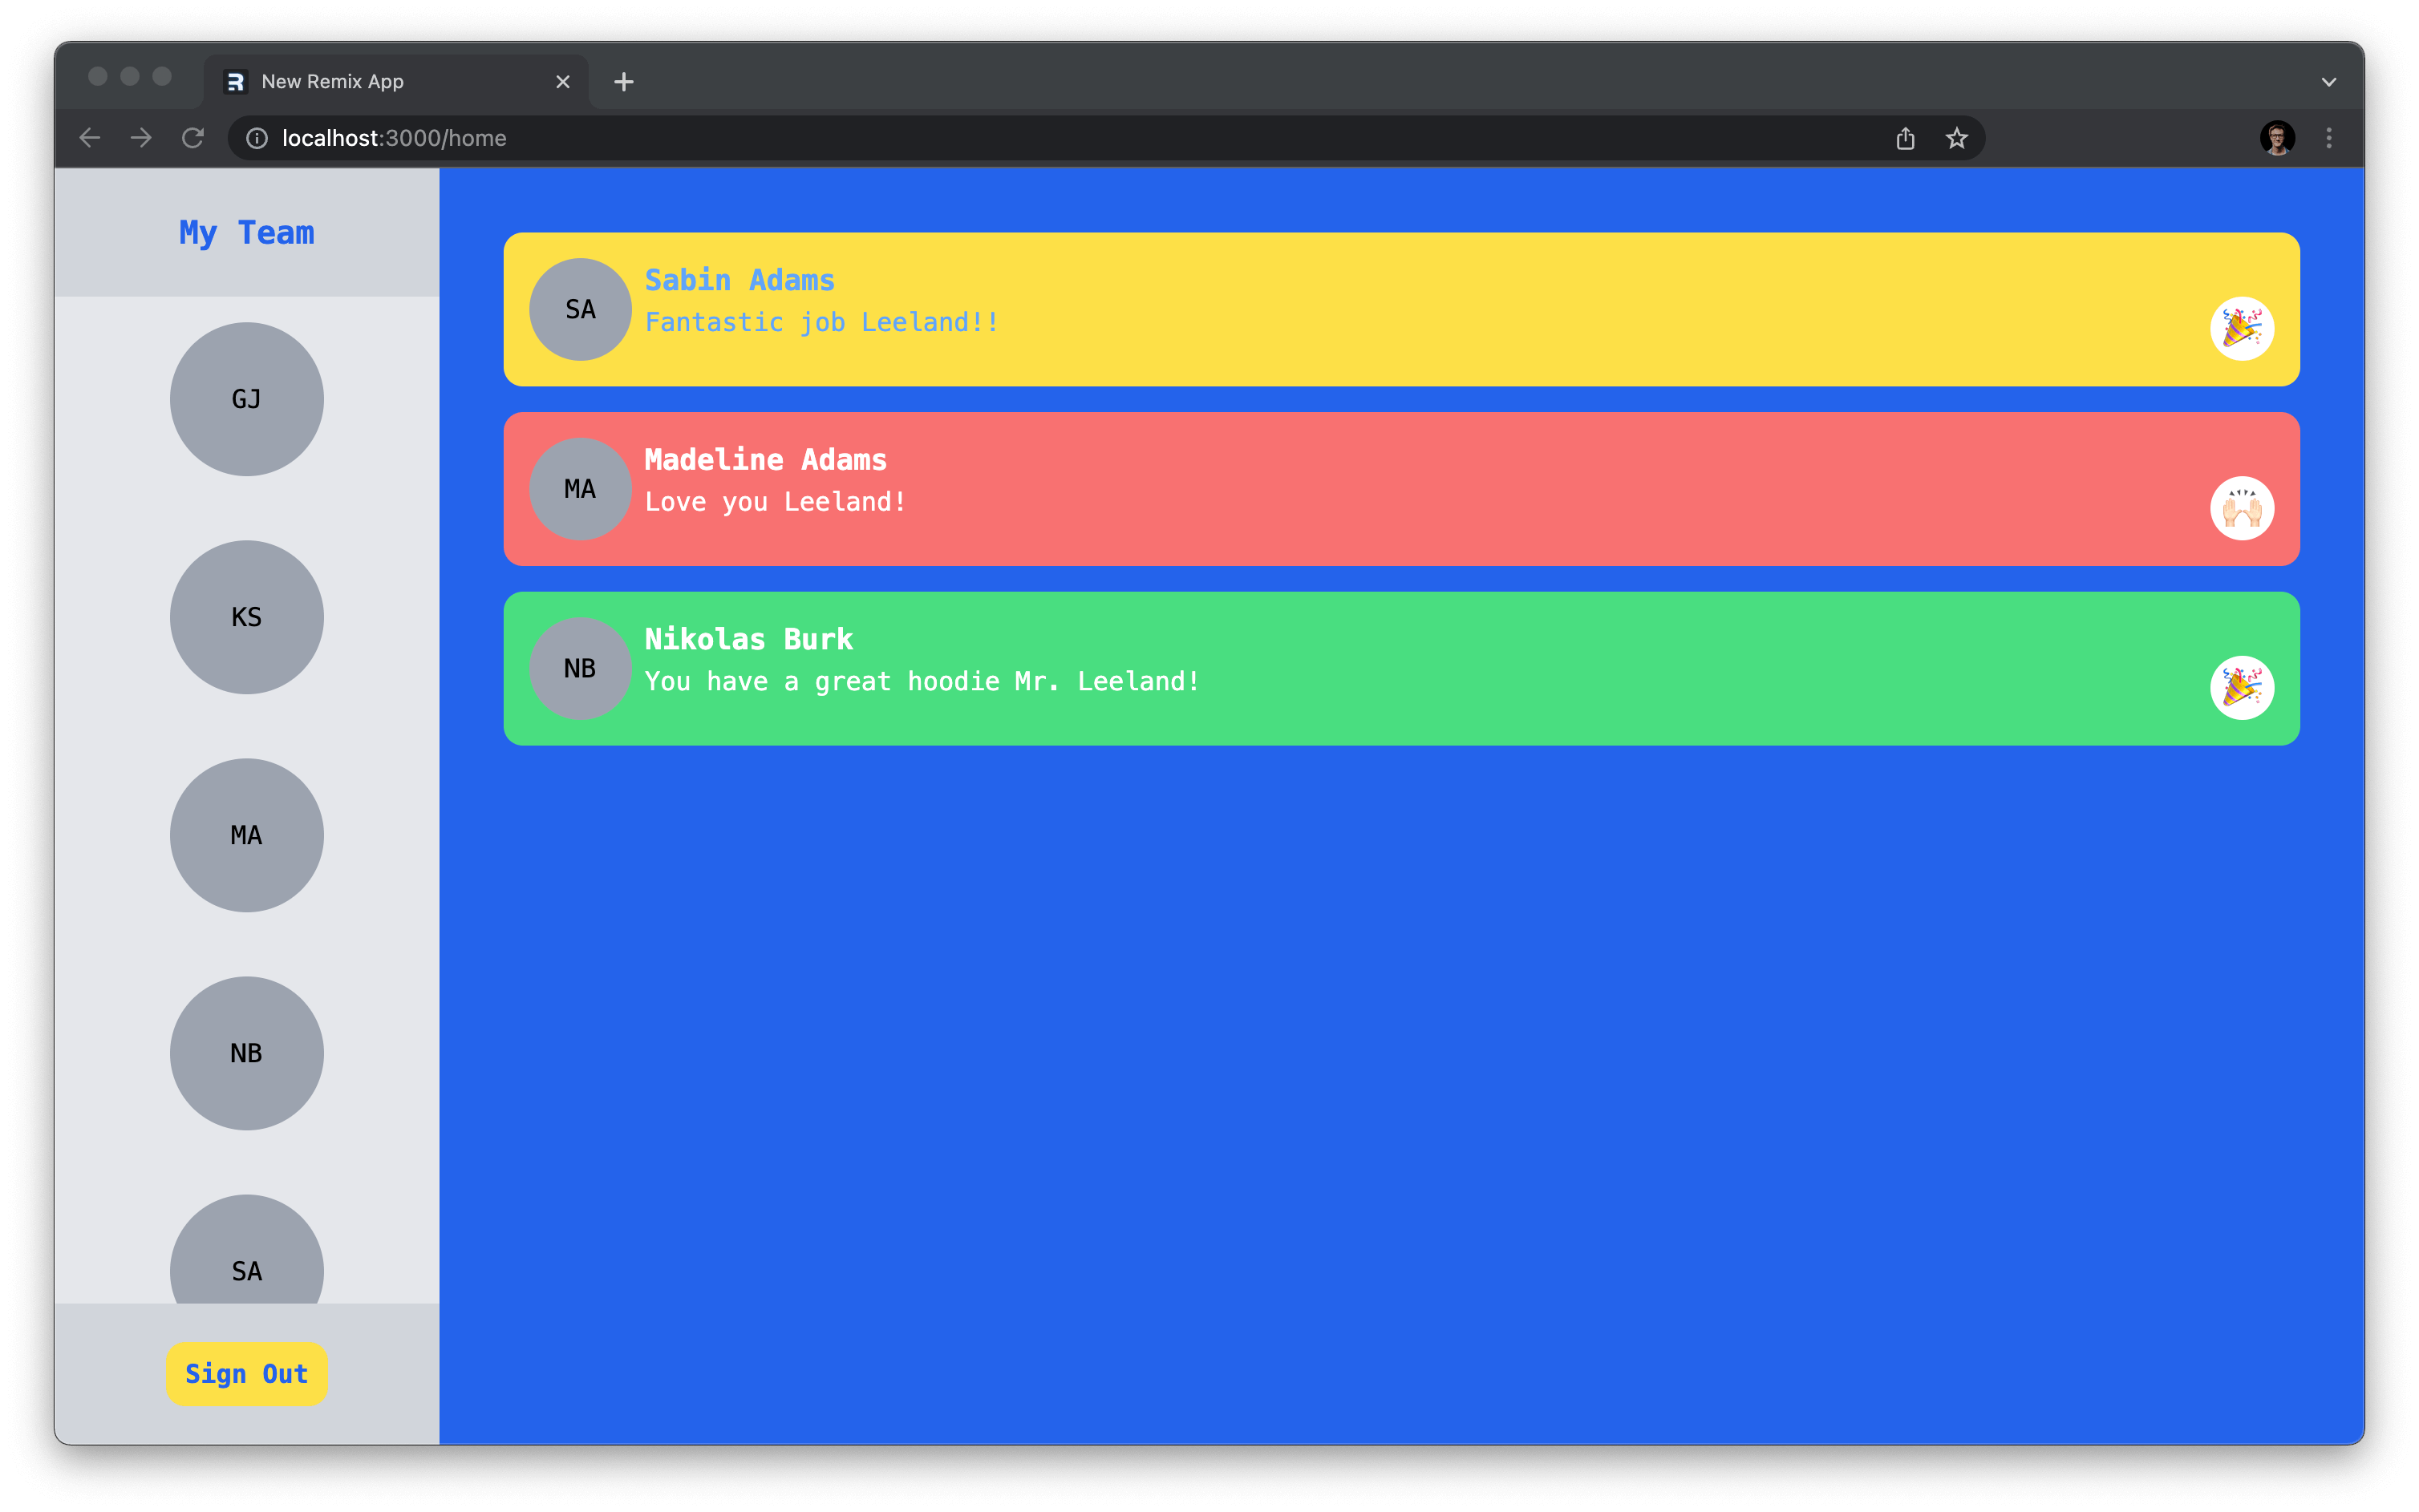Click the GJ avatar in the team sidebar
Screen dimensions: 2419x1512
(246, 399)
